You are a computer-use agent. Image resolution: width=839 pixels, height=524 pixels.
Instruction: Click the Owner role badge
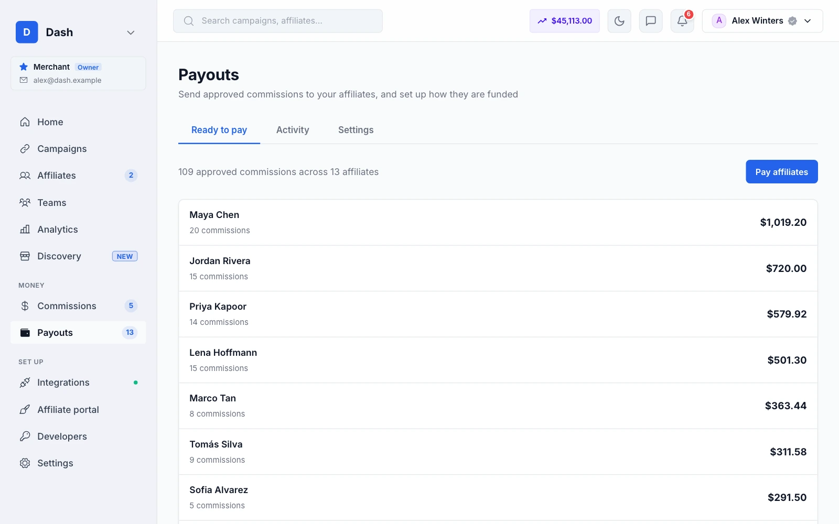[x=88, y=67]
